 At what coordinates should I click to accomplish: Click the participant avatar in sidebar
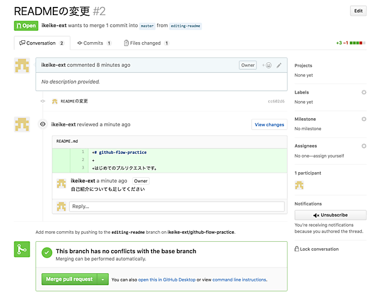[299, 185]
